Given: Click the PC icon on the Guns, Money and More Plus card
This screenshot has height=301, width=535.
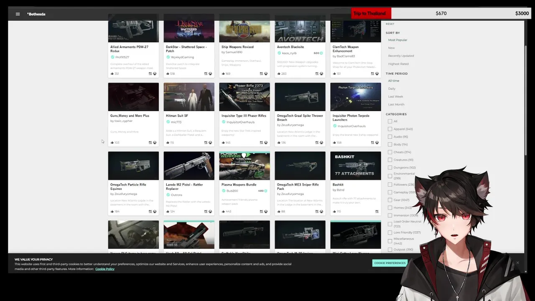Looking at the screenshot, I should [150, 143].
